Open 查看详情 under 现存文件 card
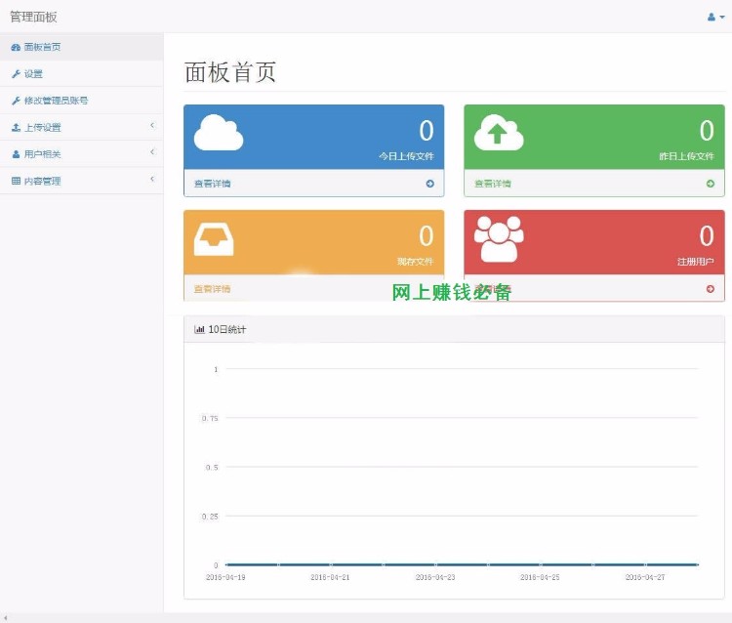 (x=213, y=289)
